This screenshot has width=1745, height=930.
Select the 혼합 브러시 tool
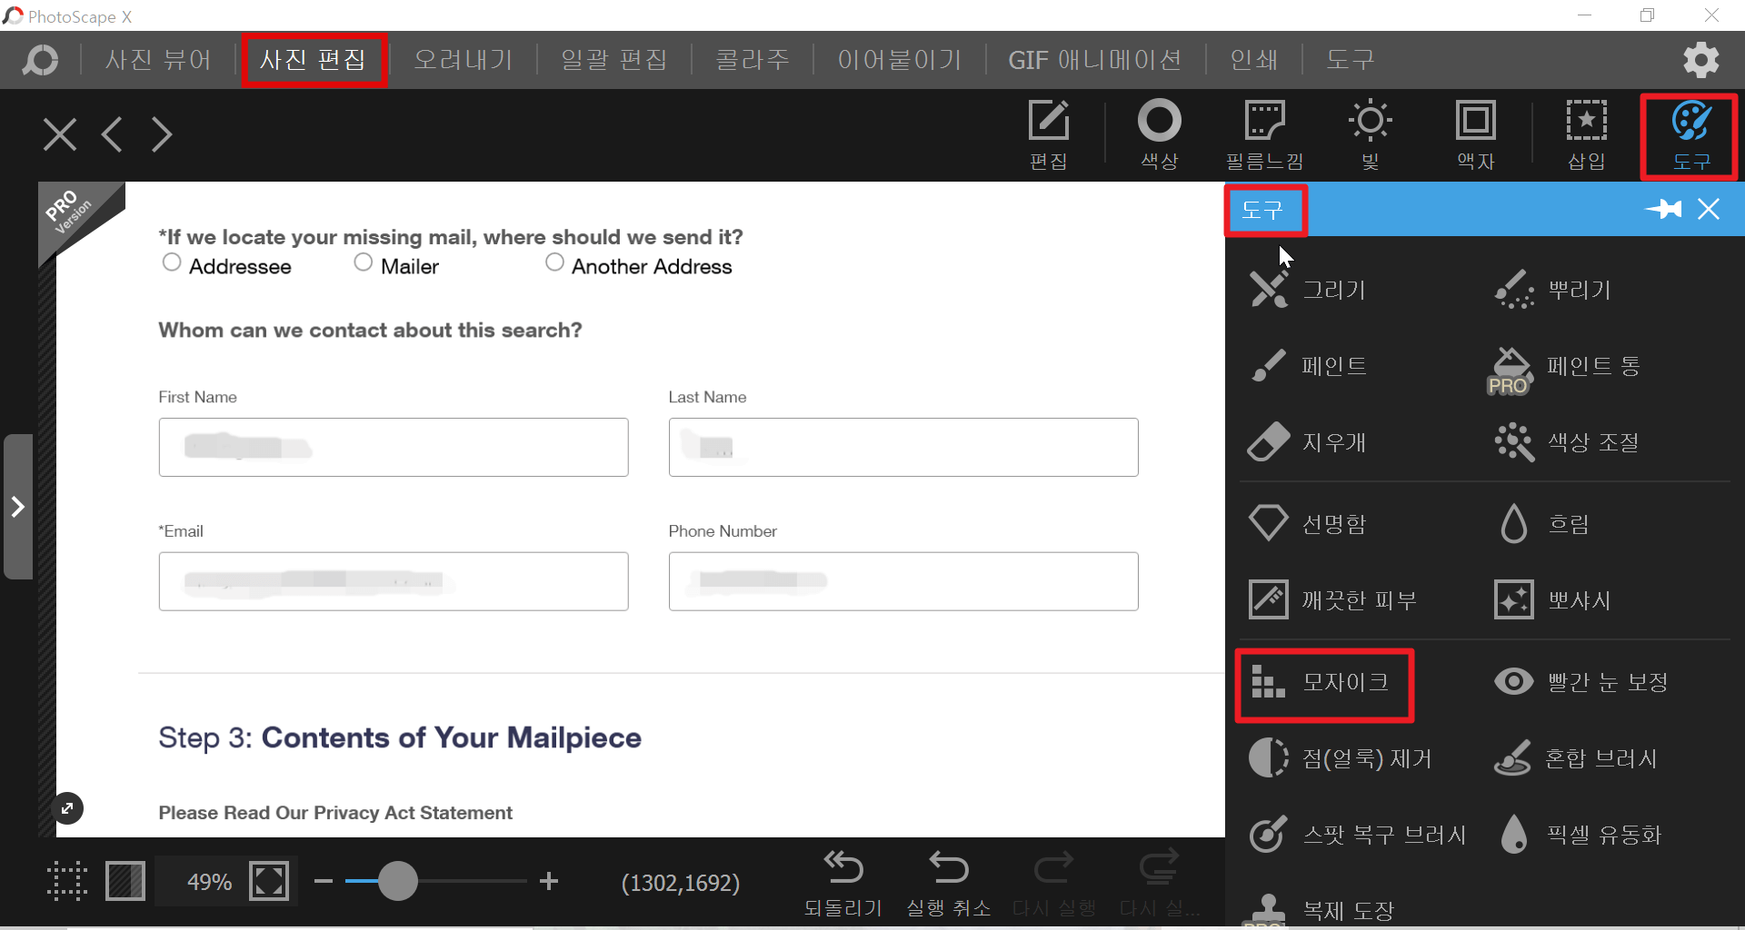tap(1576, 758)
